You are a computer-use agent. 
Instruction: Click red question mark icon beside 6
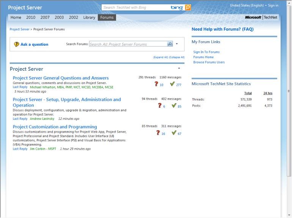pos(160,105)
